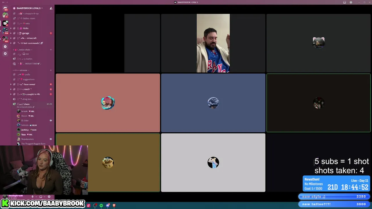Expand threads arrow beside garage channel

[x=11, y=33]
